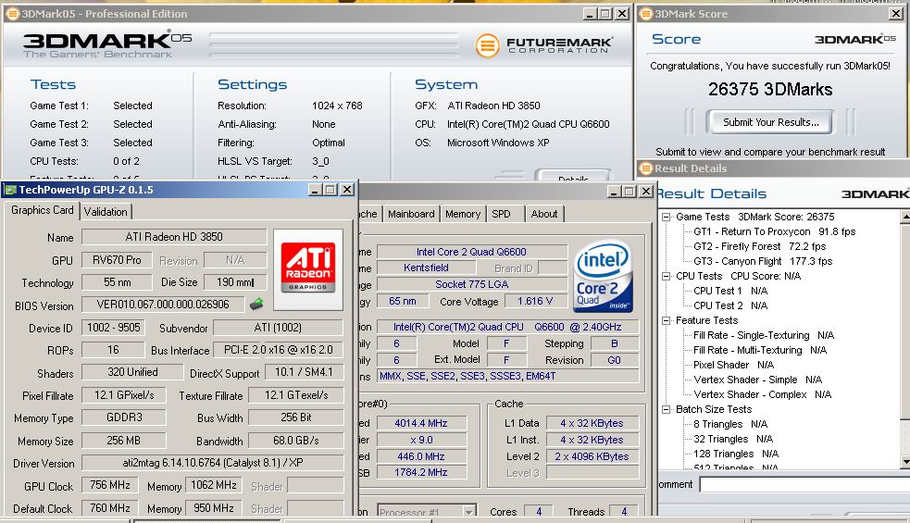Click the 4014.4 MHz core speed value
The image size is (910, 523).
[421, 423]
